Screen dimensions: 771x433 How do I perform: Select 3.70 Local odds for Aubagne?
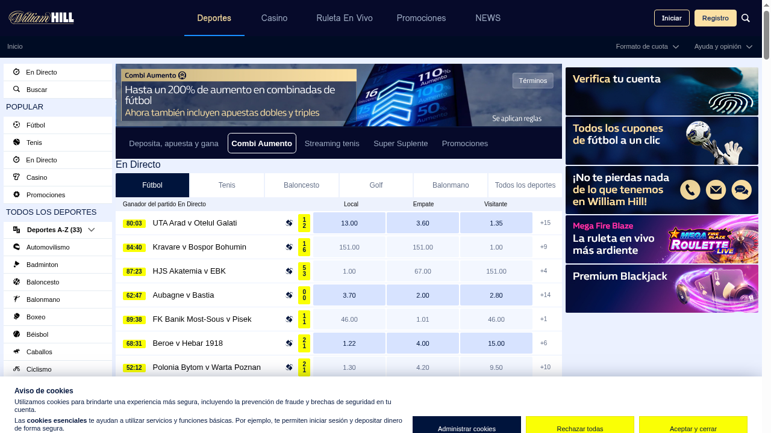[x=349, y=295]
